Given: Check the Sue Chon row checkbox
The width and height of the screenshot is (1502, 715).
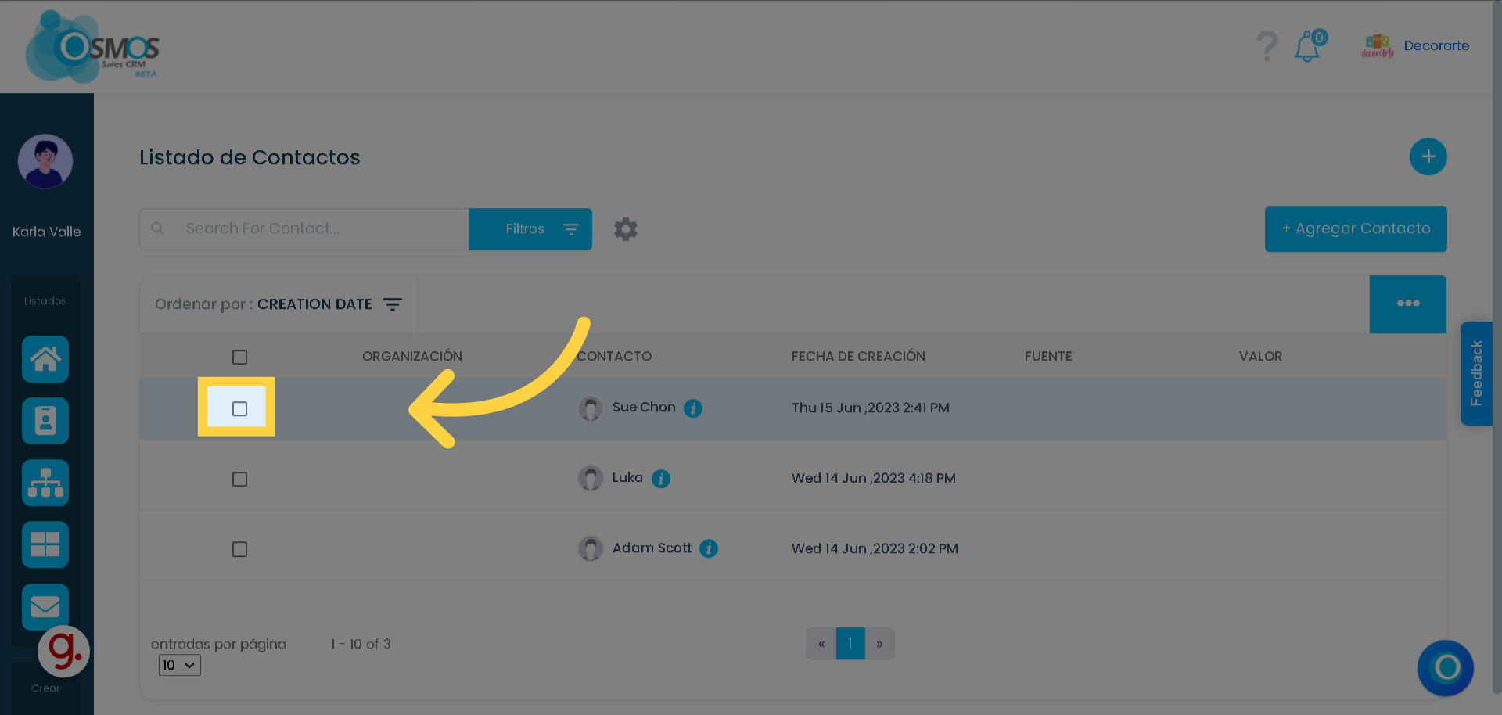Looking at the screenshot, I should (x=240, y=408).
